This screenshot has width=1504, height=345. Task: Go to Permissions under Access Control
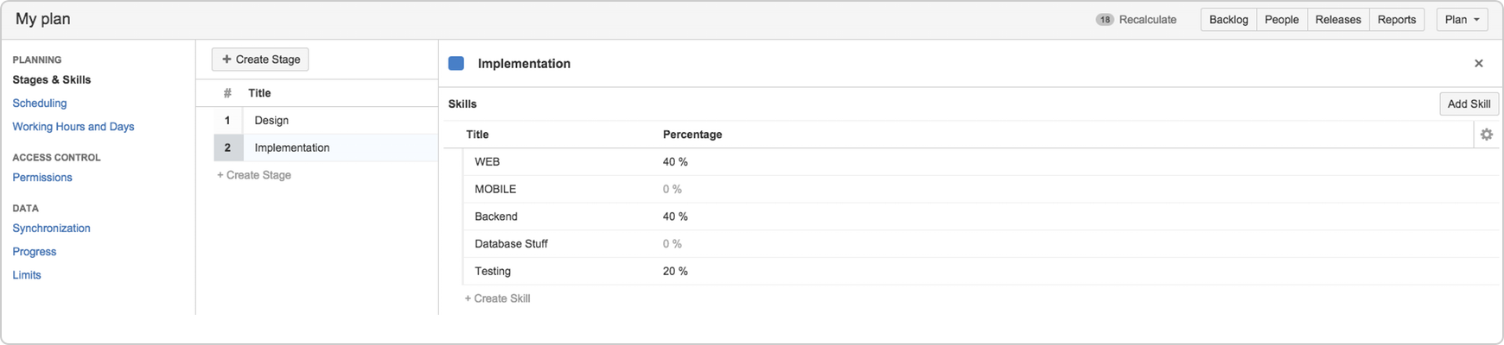[x=42, y=178]
